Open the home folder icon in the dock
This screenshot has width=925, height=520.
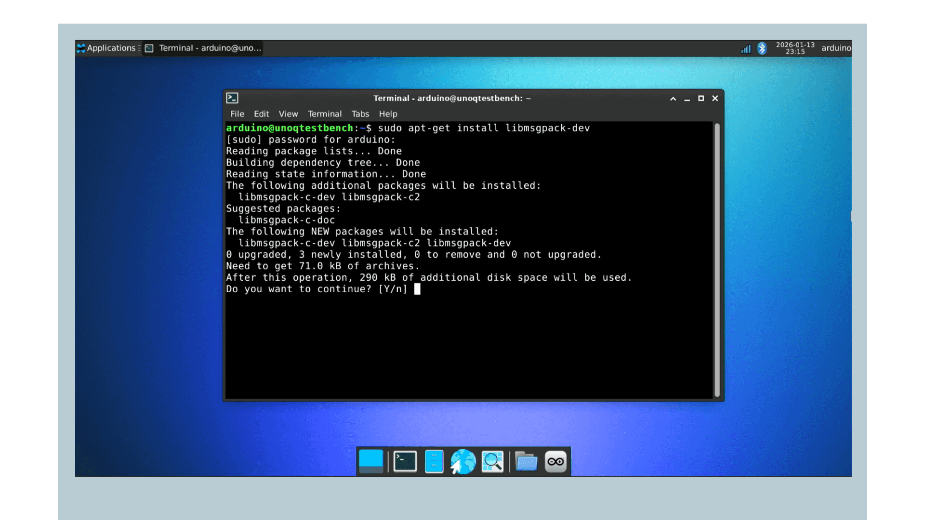coord(526,461)
